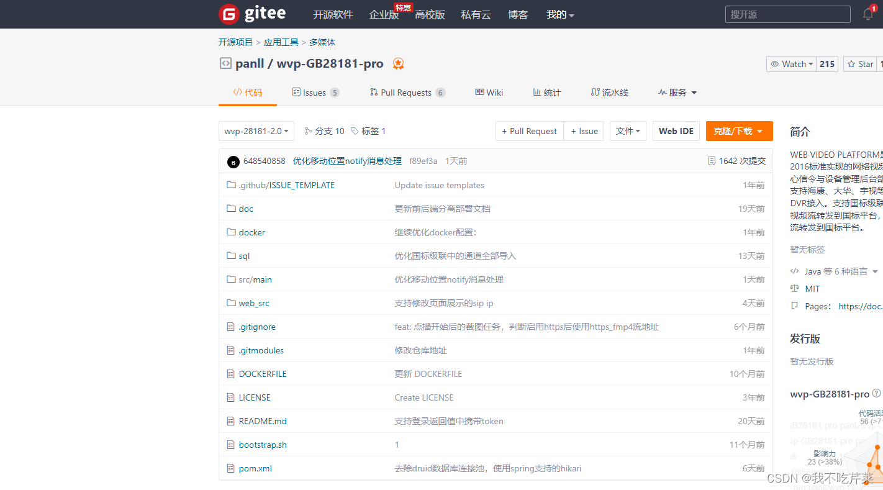The image size is (883, 490).
Task: Click the 搜开源 search field
Action: [x=788, y=14]
